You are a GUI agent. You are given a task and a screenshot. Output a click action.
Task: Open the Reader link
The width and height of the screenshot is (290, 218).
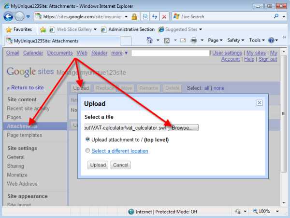[x=99, y=53]
